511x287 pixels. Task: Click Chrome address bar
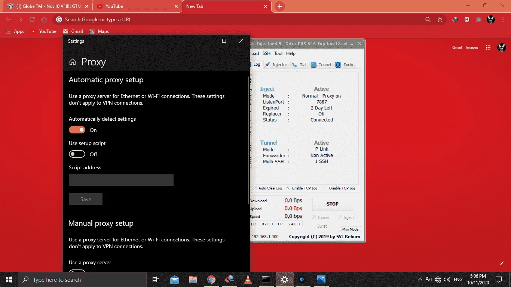[239, 19]
